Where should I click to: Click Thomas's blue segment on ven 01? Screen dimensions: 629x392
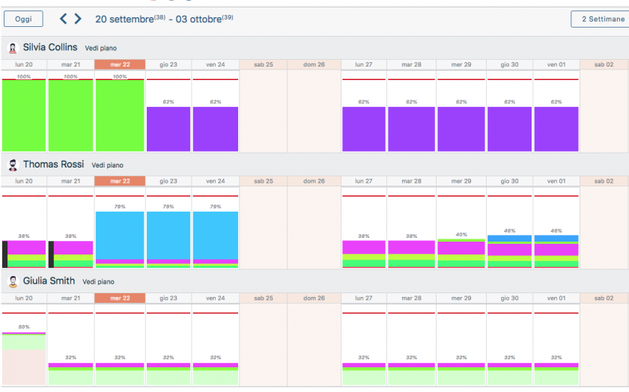(x=555, y=239)
